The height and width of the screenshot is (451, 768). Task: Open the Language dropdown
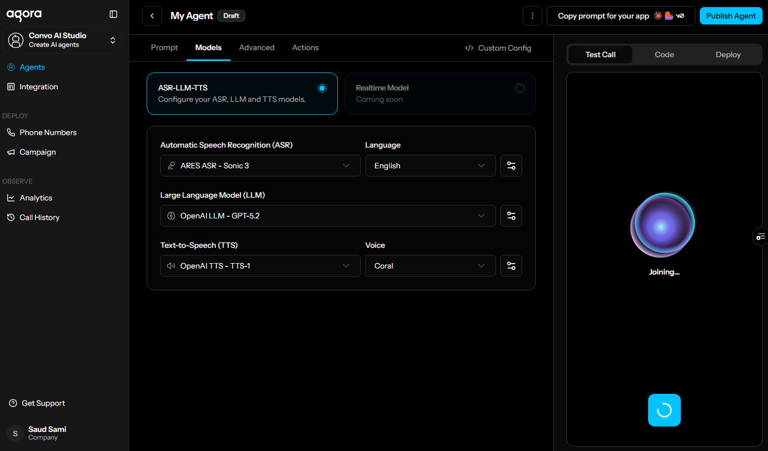pos(430,166)
